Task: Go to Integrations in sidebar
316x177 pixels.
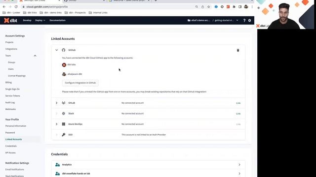Action: click(11, 49)
